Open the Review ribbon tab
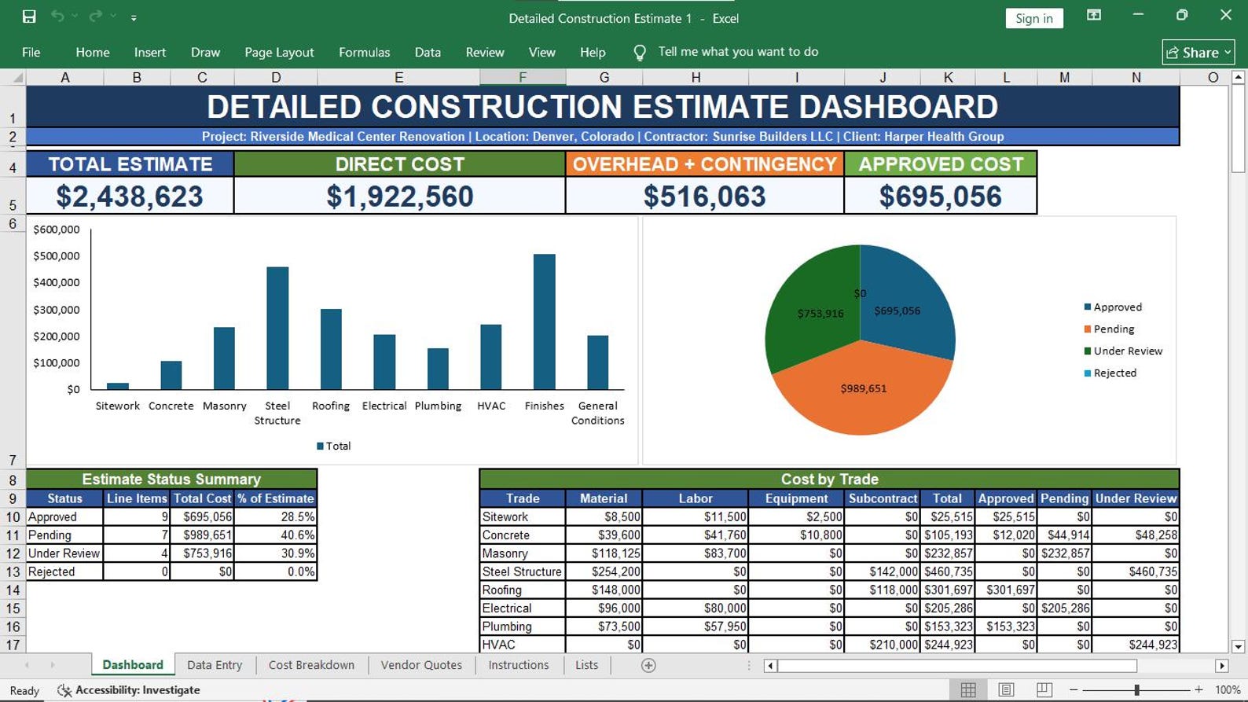Viewport: 1248px width, 702px height. coord(485,52)
